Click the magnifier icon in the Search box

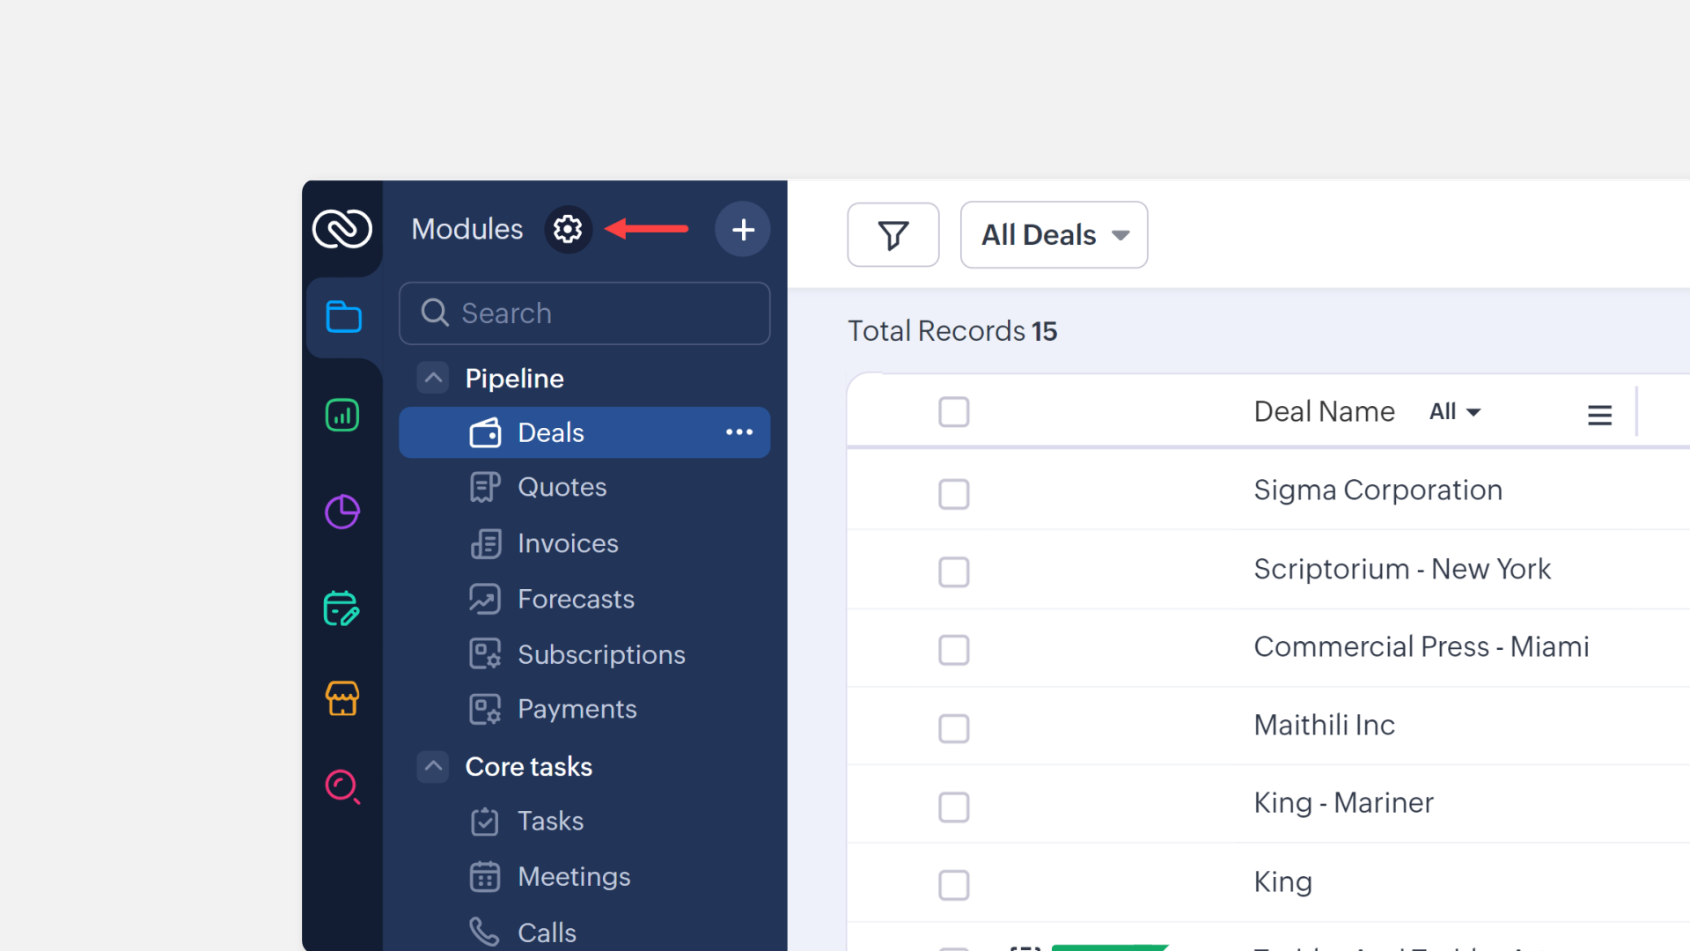tap(435, 313)
